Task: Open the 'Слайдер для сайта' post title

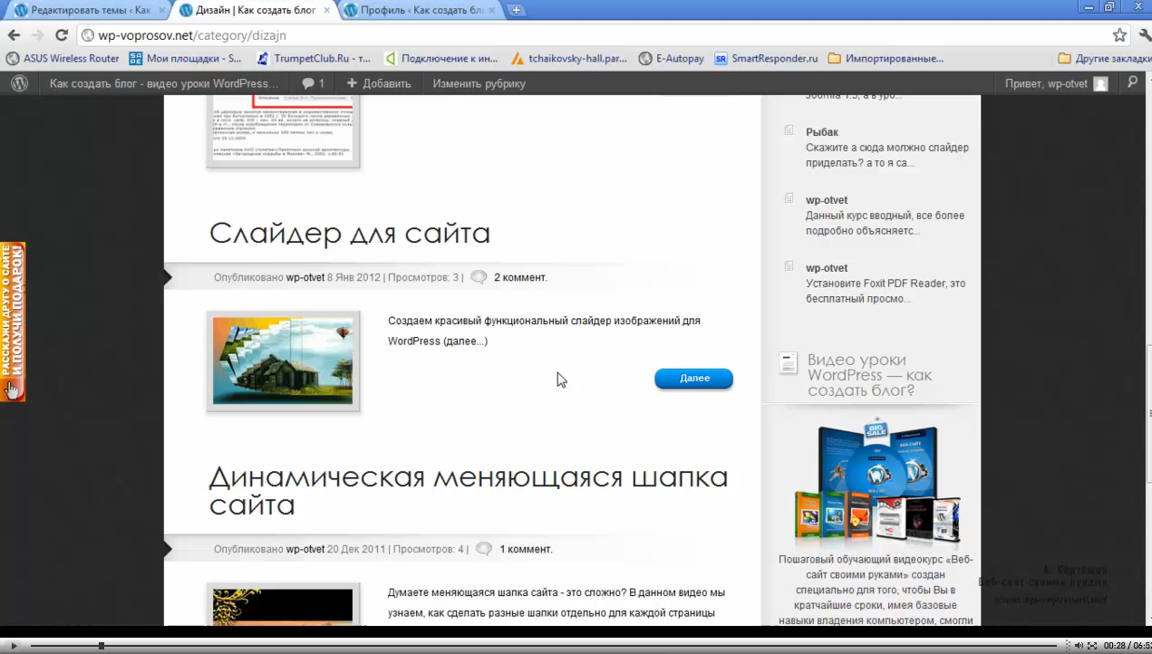Action: click(x=350, y=234)
